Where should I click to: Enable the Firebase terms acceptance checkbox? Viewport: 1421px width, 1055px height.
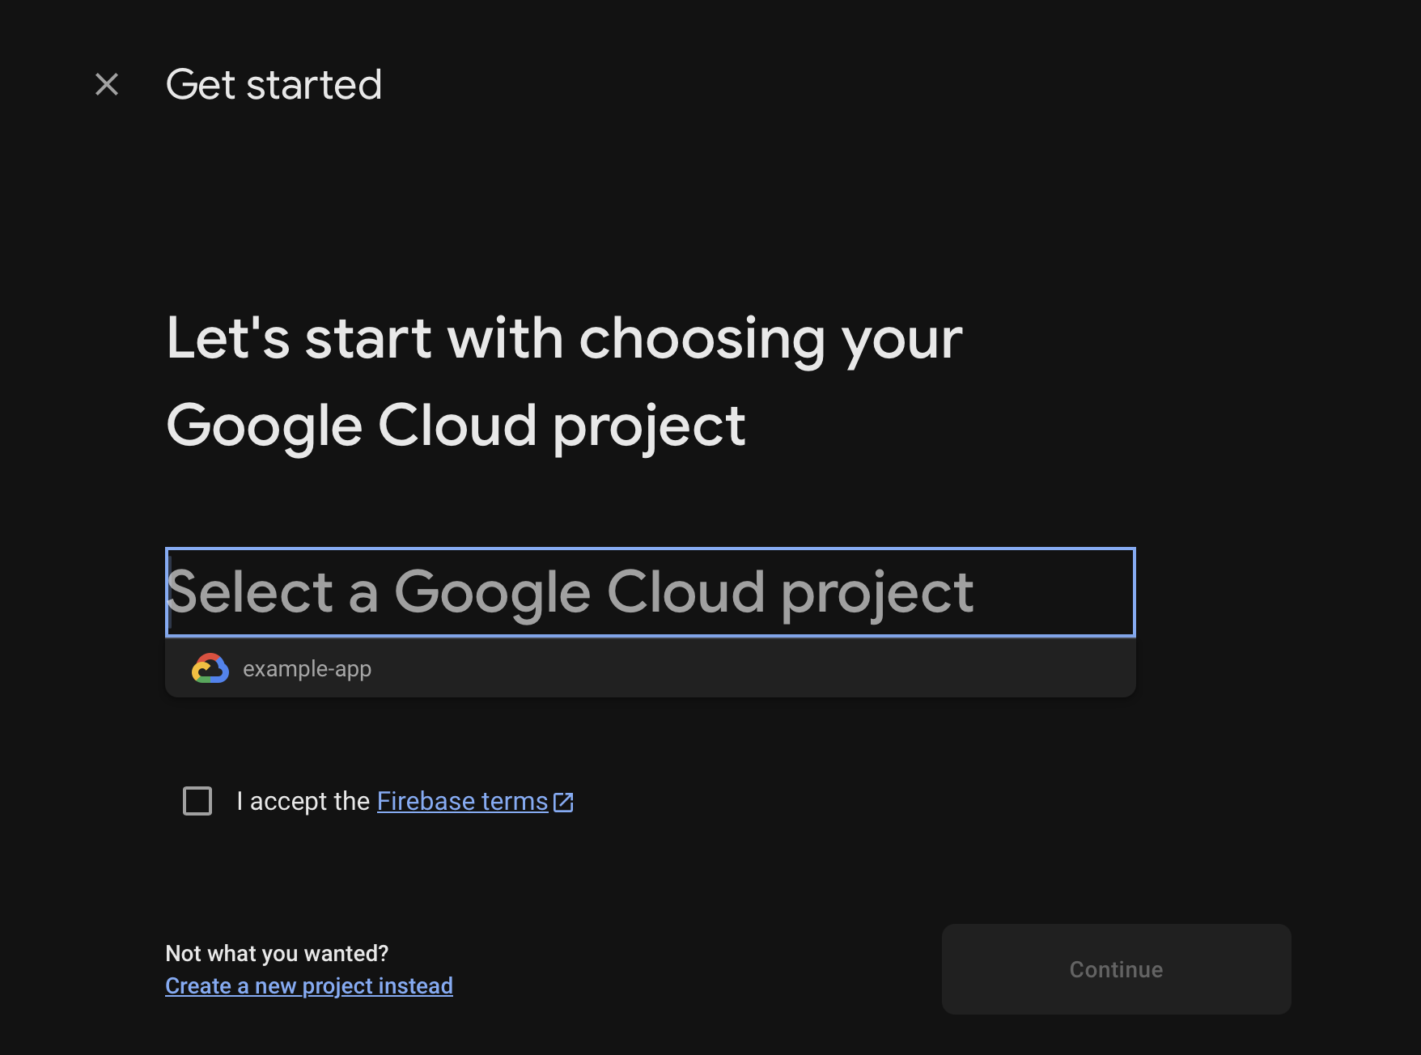(197, 801)
